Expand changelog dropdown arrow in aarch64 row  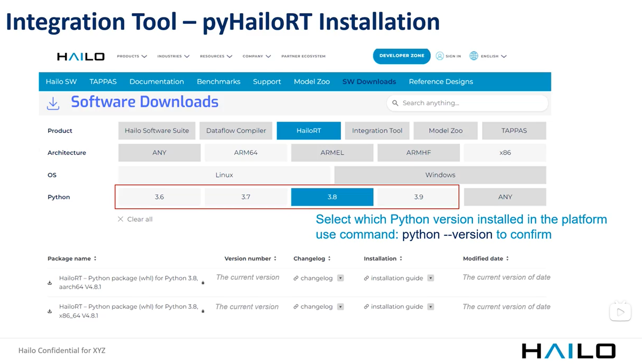click(x=340, y=278)
